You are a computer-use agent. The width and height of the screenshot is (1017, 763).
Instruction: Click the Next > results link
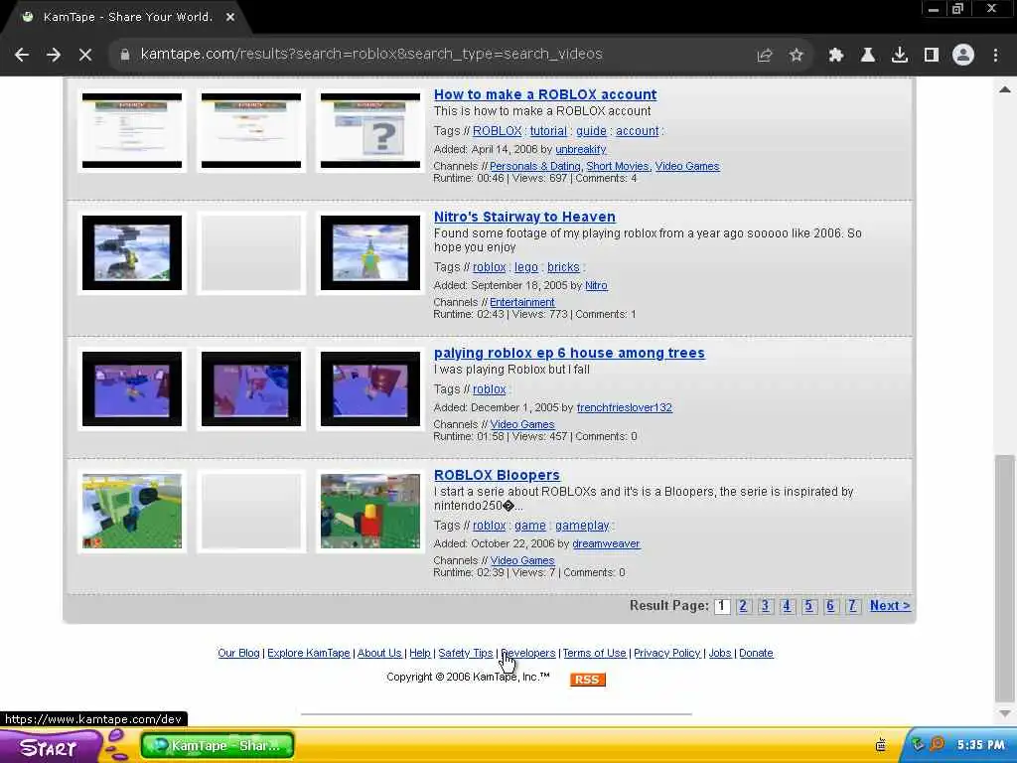[x=890, y=606]
